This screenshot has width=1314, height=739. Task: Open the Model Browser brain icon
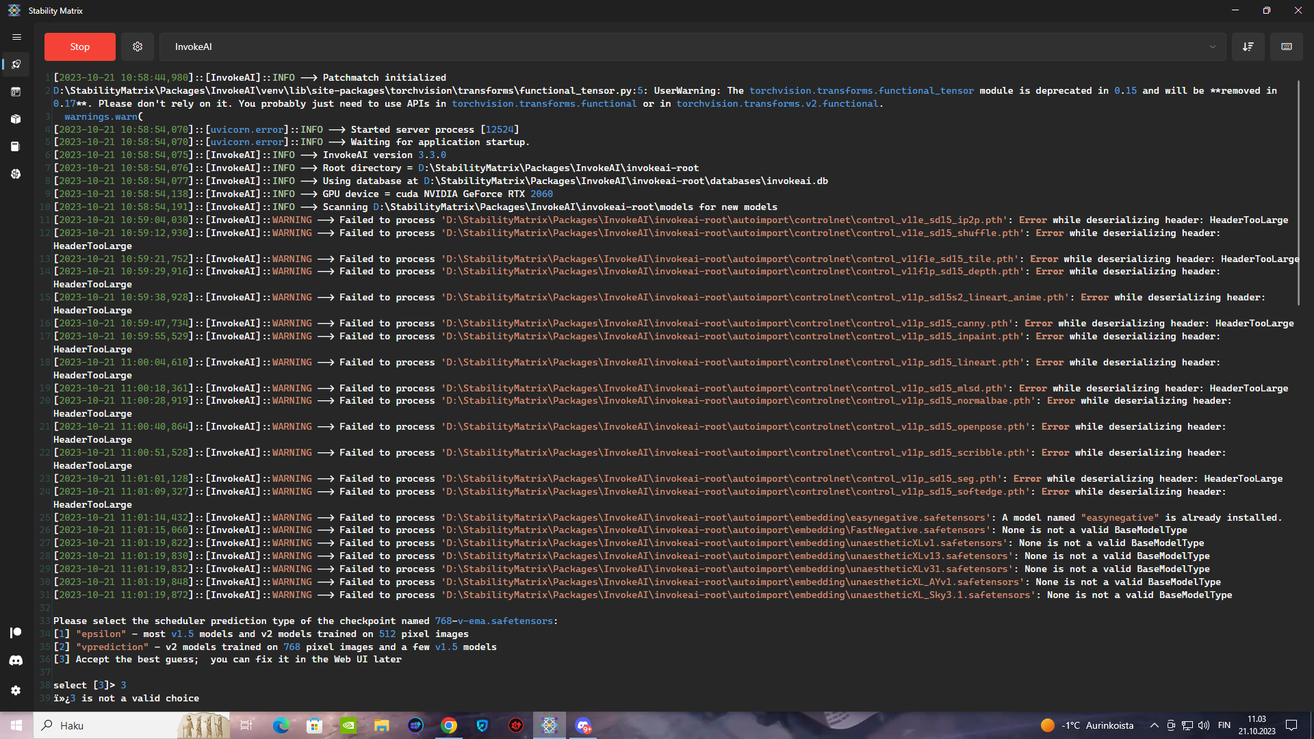16,174
